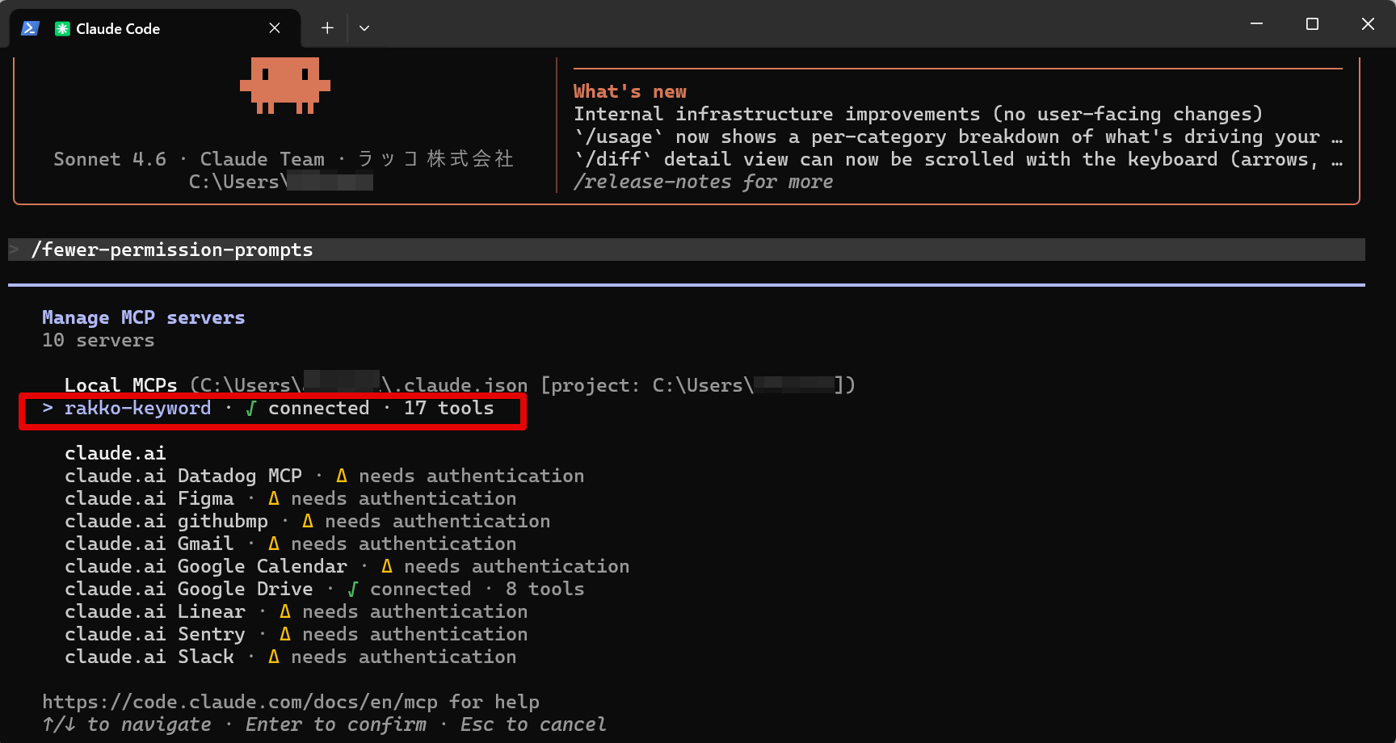Click the "8 tools" text

[x=545, y=589]
